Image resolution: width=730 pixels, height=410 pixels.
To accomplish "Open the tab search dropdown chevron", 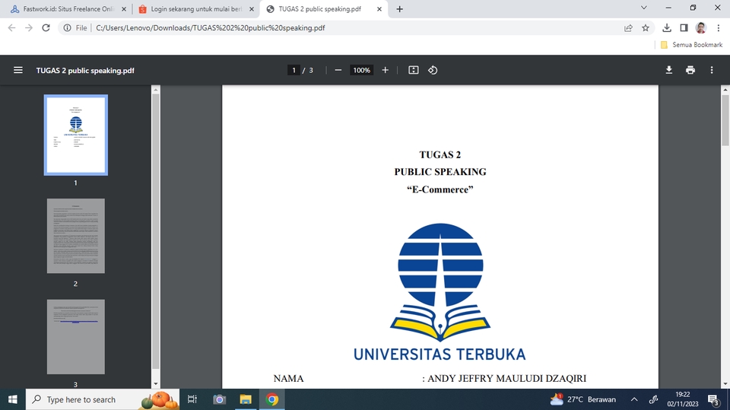I will point(644,8).
